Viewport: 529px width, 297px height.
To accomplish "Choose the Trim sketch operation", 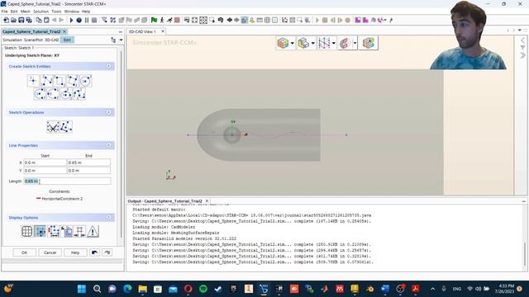I will click(x=53, y=127).
